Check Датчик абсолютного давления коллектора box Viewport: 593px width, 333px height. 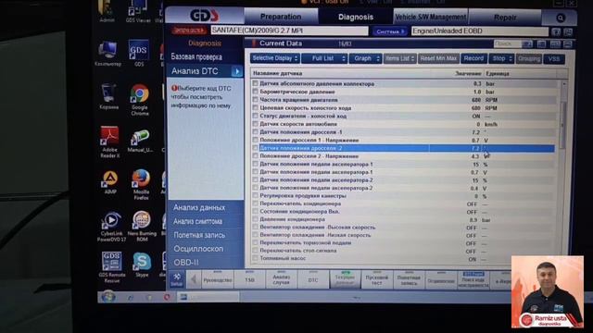pyautogui.click(x=256, y=83)
